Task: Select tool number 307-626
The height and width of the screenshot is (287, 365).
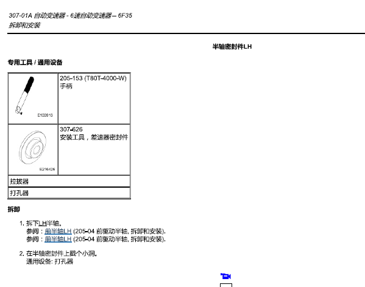Action: (x=71, y=130)
